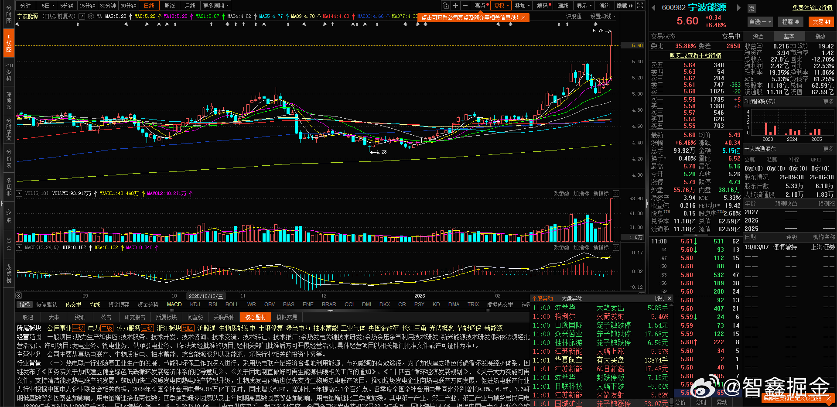Viewport: 837px width, 407px height.
Task: Open 免费体验L2行情 link
Action: point(813,8)
